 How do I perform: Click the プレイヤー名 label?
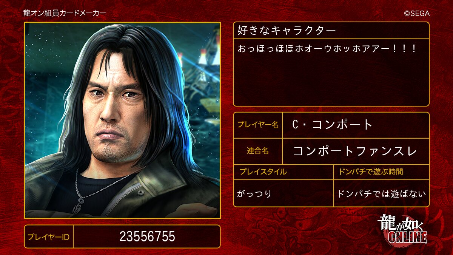tap(258, 125)
